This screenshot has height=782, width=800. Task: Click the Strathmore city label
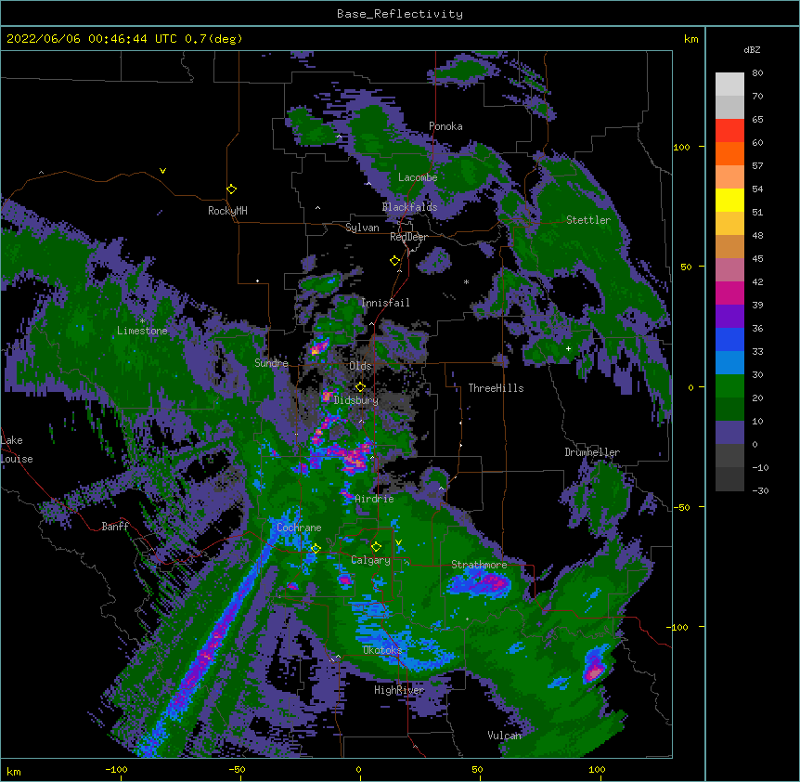pos(479,565)
